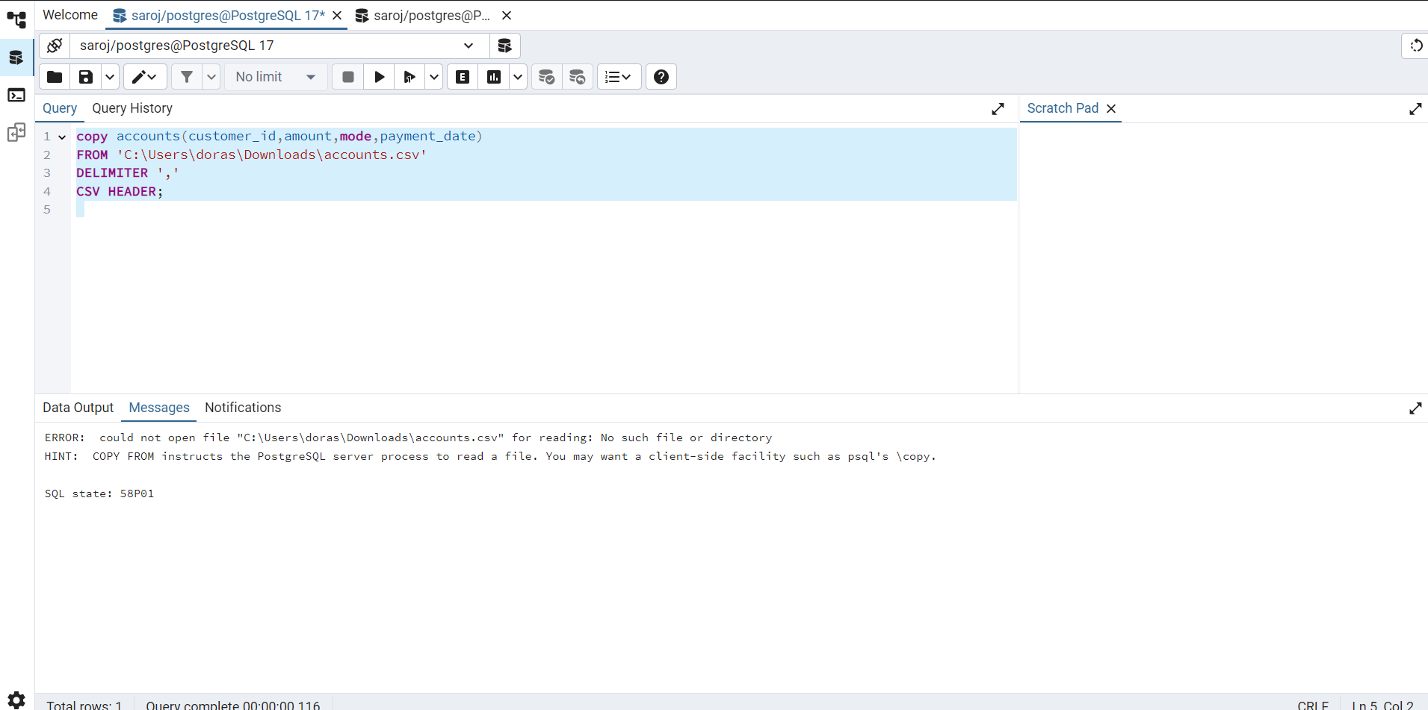Open the Notifications tab

click(x=243, y=408)
